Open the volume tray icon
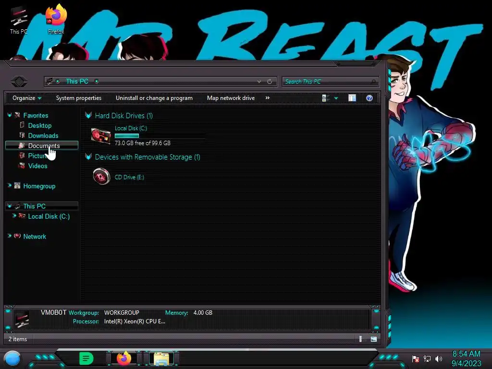The height and width of the screenshot is (369, 492). 439,358
